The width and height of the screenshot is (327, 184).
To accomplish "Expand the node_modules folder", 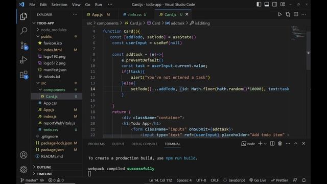I will (38, 30).
